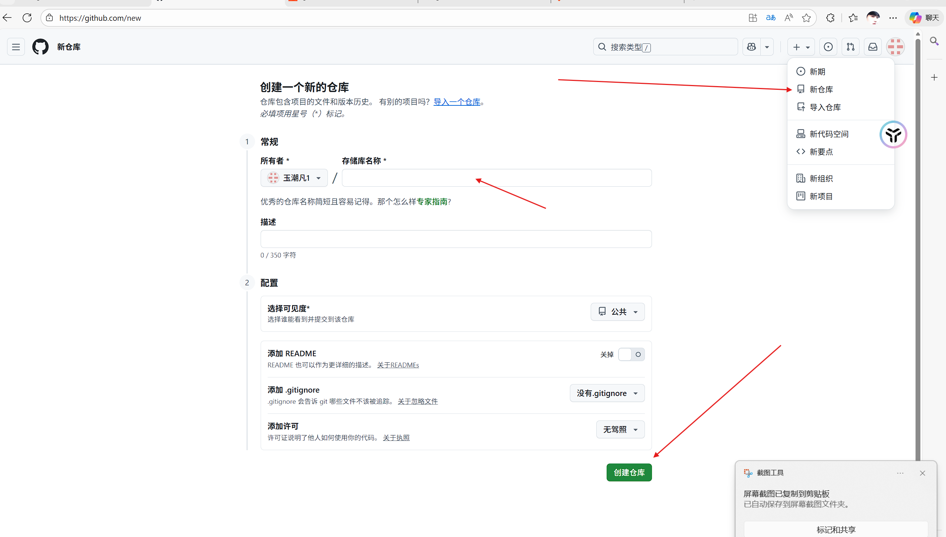Select 新仓库 from the create menu
The width and height of the screenshot is (946, 537).
coord(821,89)
